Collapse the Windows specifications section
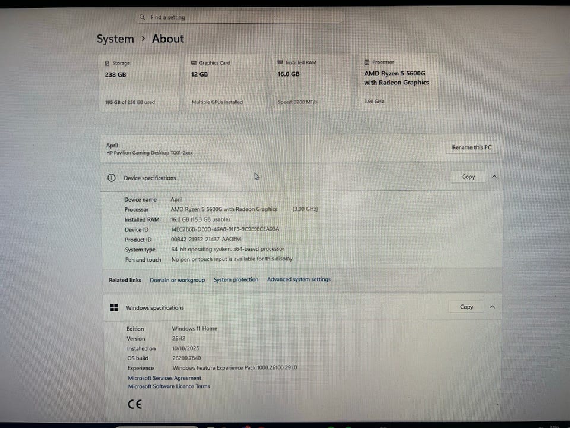570x428 pixels. [492, 307]
